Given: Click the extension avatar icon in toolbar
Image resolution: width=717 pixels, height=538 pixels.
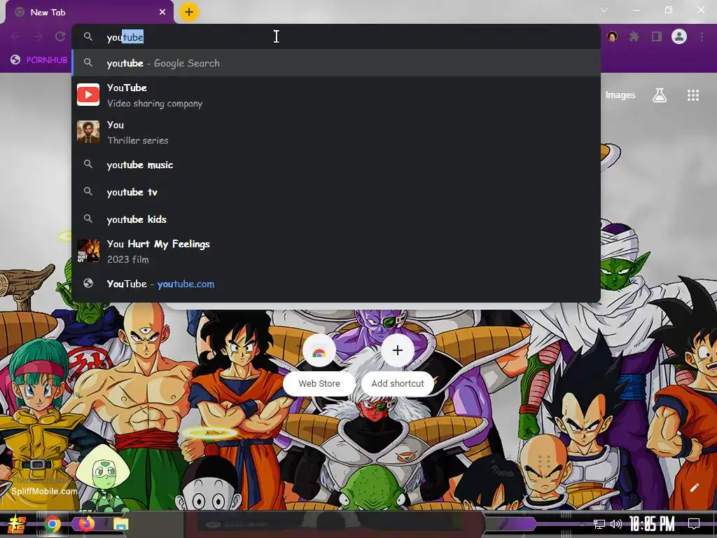Looking at the screenshot, I should click(x=612, y=36).
